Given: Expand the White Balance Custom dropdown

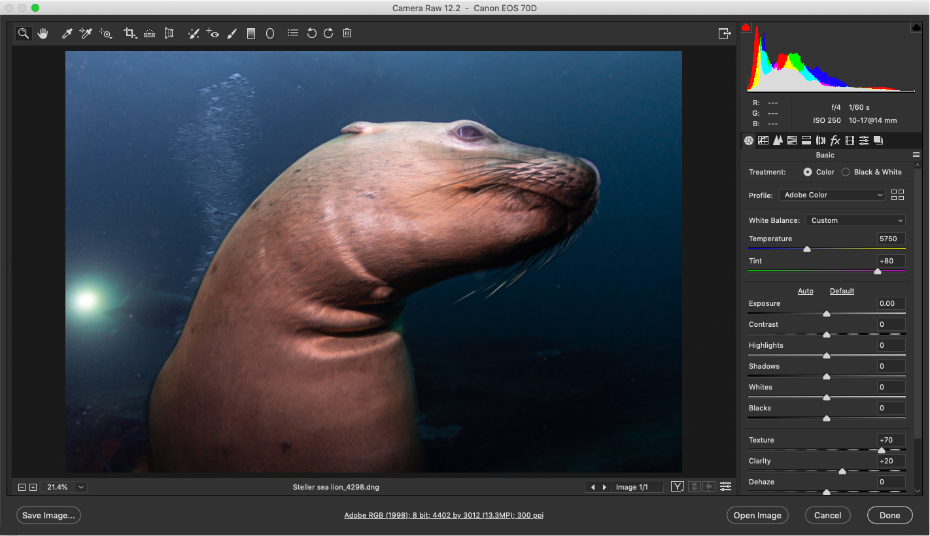Looking at the screenshot, I should [x=856, y=220].
